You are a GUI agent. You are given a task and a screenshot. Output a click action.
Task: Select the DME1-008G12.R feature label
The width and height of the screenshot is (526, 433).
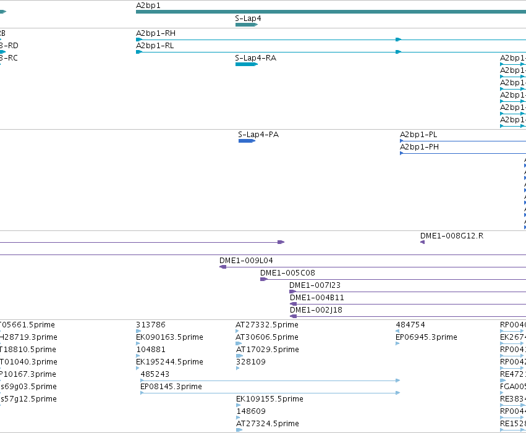coord(452,236)
